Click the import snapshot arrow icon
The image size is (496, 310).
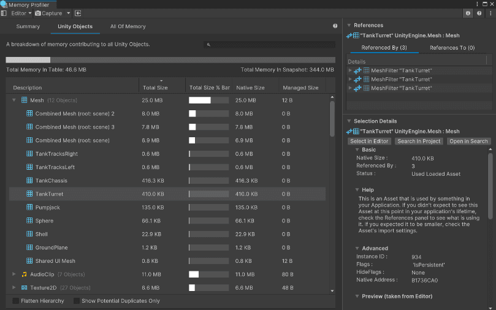(78, 13)
